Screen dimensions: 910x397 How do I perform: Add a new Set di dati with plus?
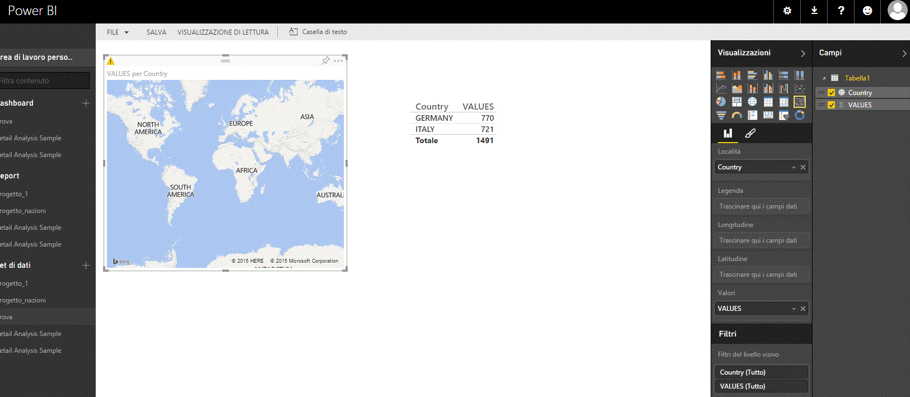pyautogui.click(x=86, y=266)
